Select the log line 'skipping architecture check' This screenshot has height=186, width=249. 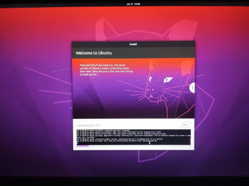[x=121, y=134]
